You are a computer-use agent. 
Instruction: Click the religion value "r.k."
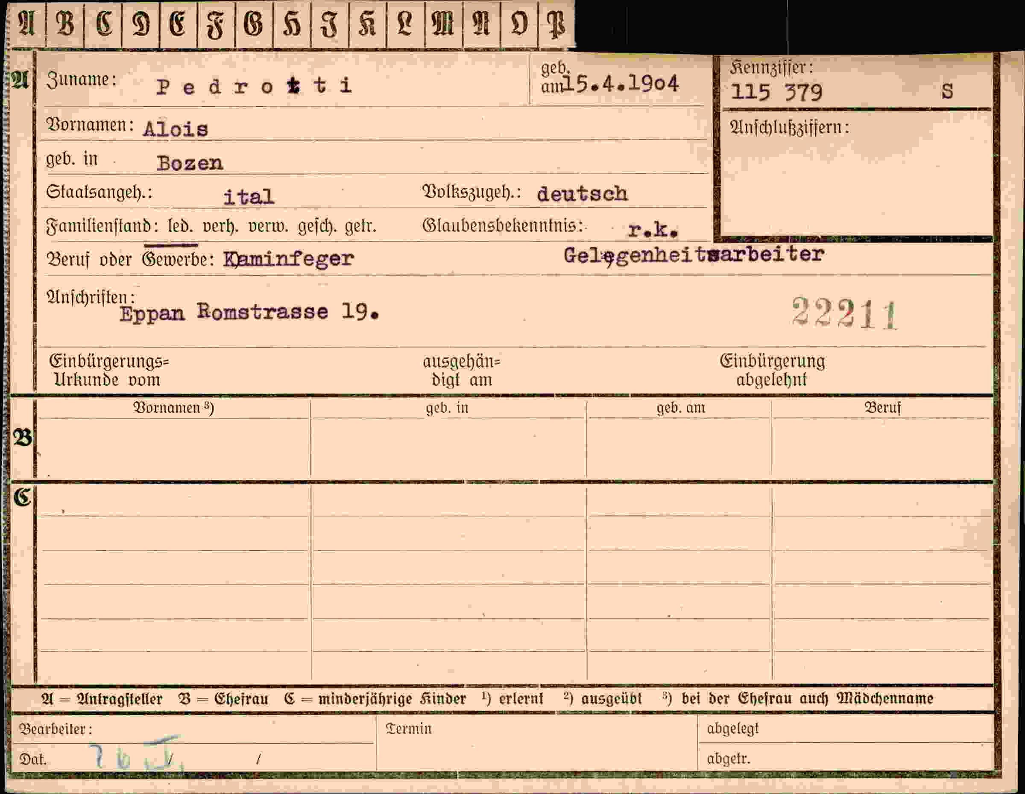[653, 229]
